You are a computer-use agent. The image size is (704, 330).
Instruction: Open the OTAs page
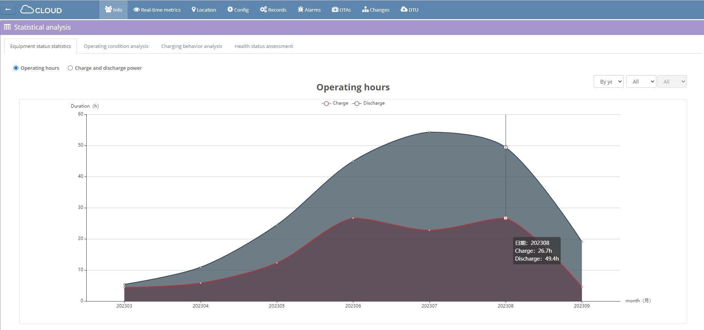coord(341,10)
